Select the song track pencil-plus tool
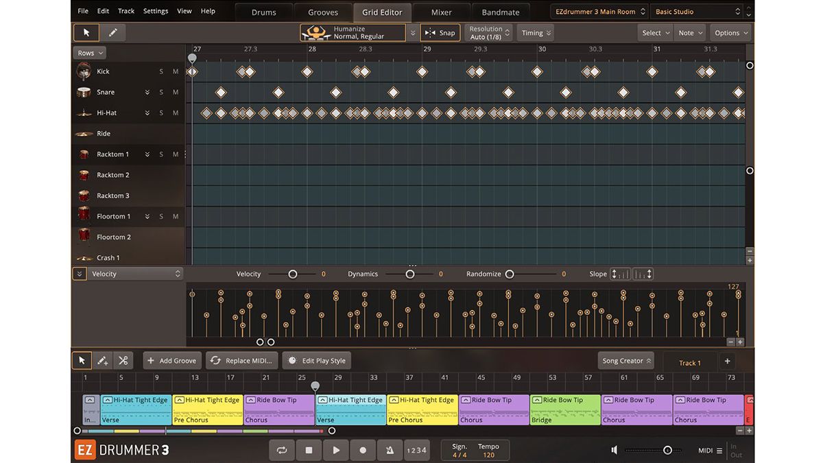Viewport: 823px width, 463px height. [x=102, y=360]
